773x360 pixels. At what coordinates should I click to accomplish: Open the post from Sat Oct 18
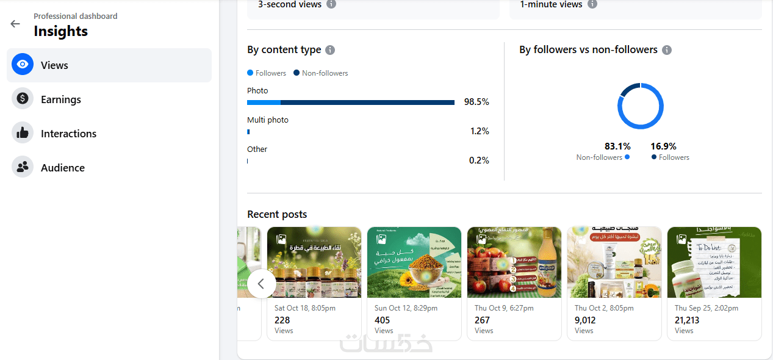[x=314, y=262]
